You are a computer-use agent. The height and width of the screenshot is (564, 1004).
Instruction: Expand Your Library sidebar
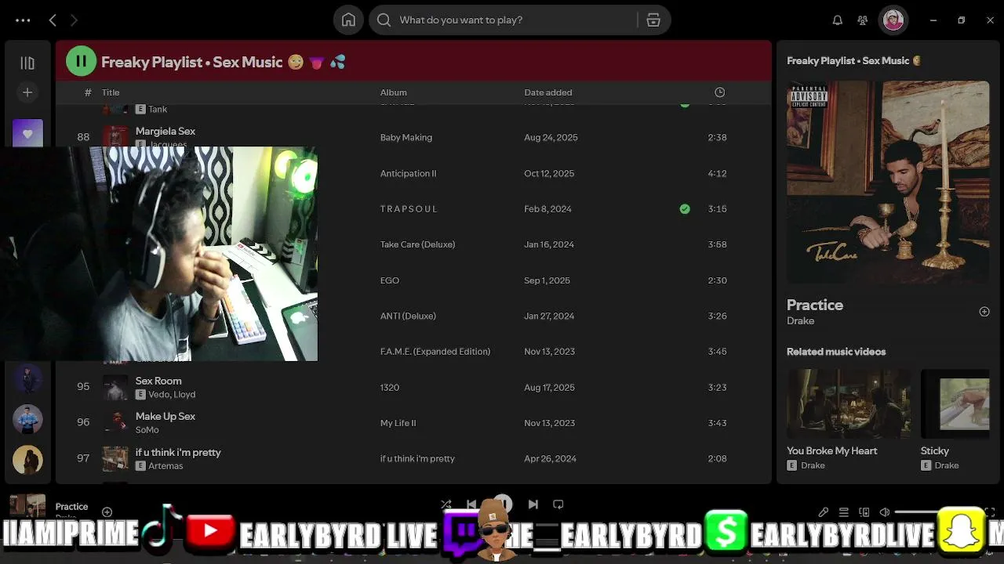[x=27, y=63]
